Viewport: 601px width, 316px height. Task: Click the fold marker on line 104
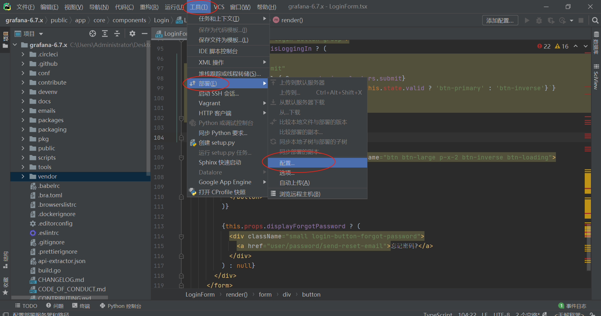[181, 137]
